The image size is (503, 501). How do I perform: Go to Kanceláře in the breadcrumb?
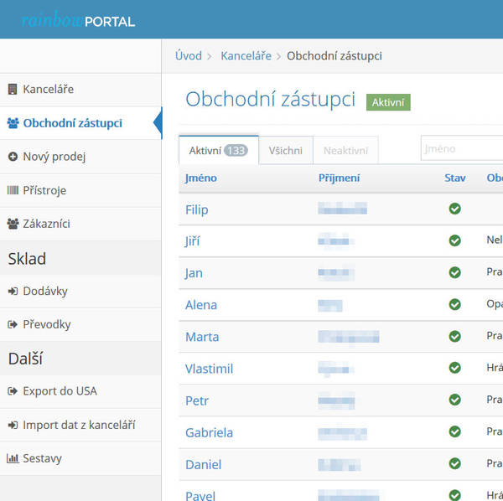(x=246, y=56)
